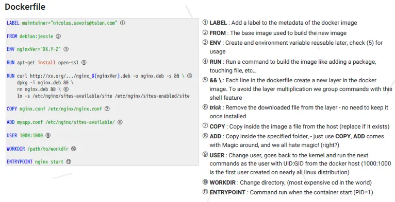Viewport: 395px width, 202px height.
Task: Click the italic trick term in the list
Action: pos(216,107)
